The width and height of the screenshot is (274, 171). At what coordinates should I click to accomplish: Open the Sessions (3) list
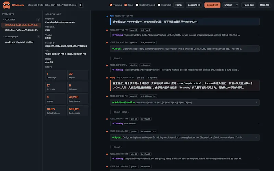[x=194, y=5]
